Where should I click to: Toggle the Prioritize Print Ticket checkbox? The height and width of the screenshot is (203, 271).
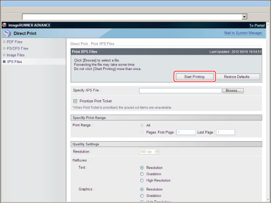(75, 101)
